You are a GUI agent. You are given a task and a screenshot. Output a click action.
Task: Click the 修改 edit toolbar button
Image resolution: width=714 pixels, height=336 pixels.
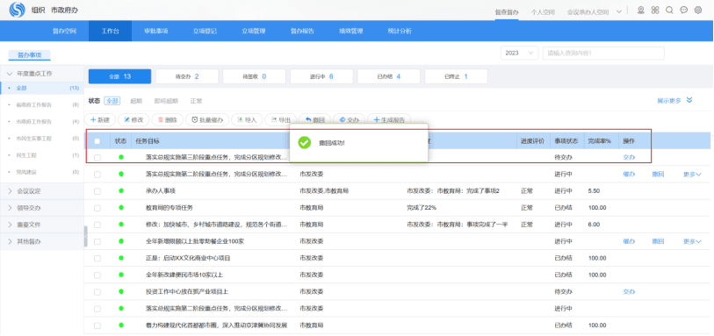point(133,119)
